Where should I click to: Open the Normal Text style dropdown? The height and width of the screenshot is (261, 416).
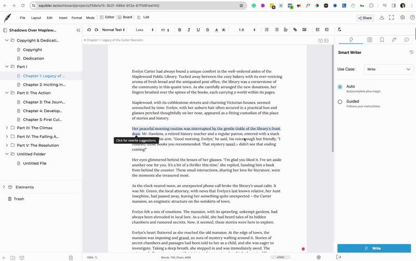pyautogui.click(x=113, y=30)
